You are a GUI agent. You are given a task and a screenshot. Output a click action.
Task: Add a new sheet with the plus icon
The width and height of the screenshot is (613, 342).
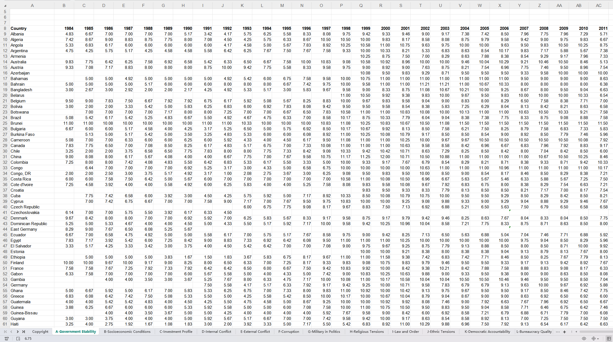(x=564, y=332)
